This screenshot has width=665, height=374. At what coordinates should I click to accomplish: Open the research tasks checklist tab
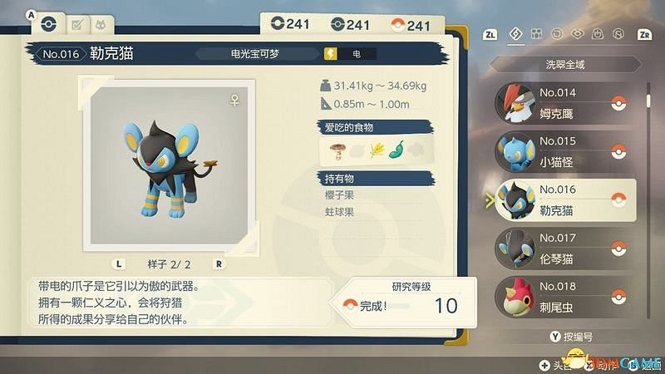(77, 25)
